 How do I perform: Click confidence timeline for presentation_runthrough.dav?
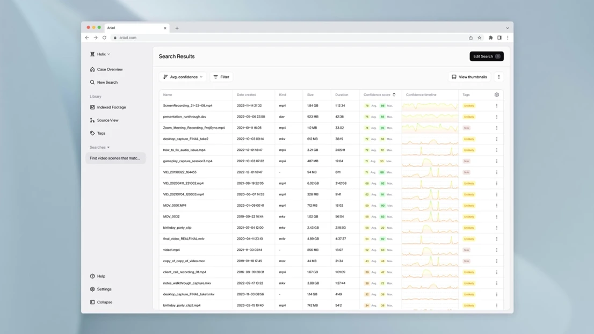pos(430,117)
